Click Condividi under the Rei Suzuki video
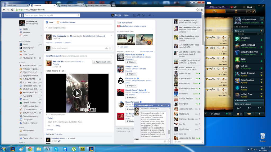Image resolution: width=271 pixels, height=152 pixels. (x=49, y=130)
